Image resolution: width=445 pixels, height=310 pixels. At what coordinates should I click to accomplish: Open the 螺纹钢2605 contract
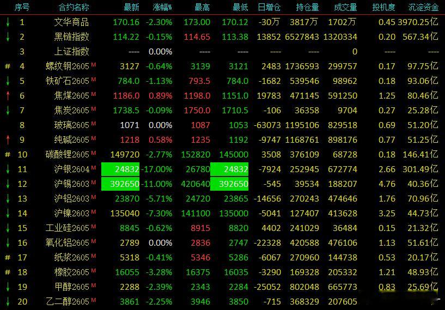click(68, 66)
